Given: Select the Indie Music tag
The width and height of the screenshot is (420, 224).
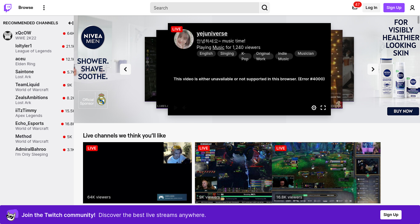Looking at the screenshot, I should pyautogui.click(x=283, y=56).
